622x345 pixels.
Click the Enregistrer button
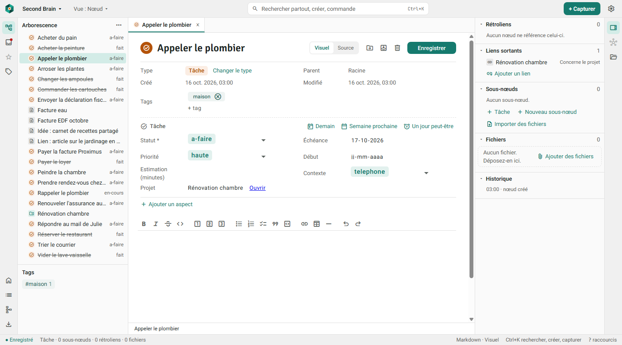[x=432, y=48]
